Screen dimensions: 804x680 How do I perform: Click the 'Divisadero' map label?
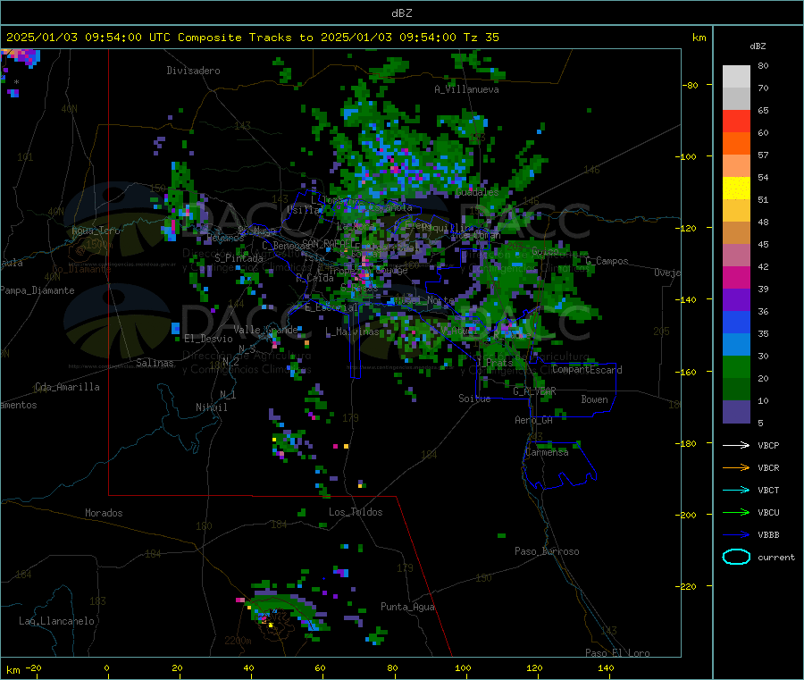coord(193,71)
